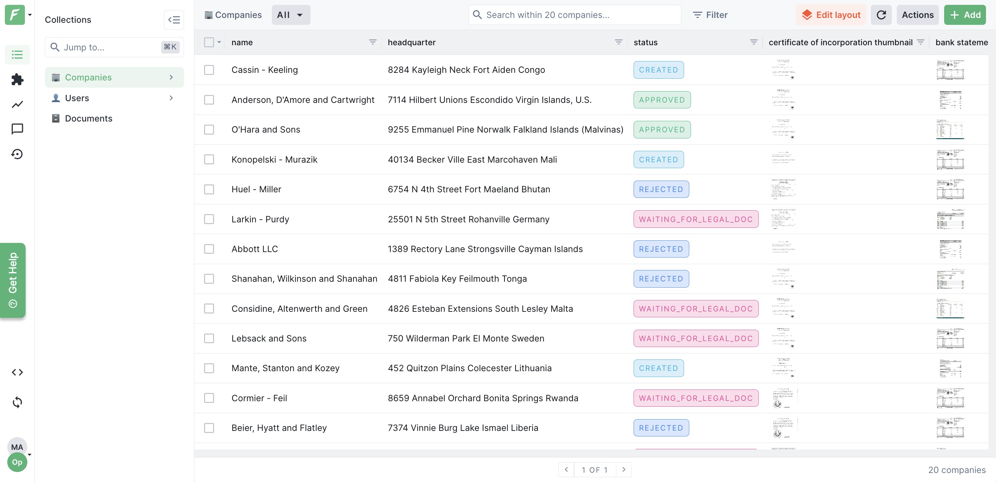The image size is (996, 482).
Task: Select the Abbott LLC row checkbox
Action: pyautogui.click(x=209, y=249)
